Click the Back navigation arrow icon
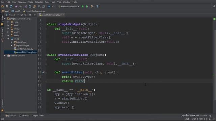This screenshot has width=216, height=121. tap(49, 6)
